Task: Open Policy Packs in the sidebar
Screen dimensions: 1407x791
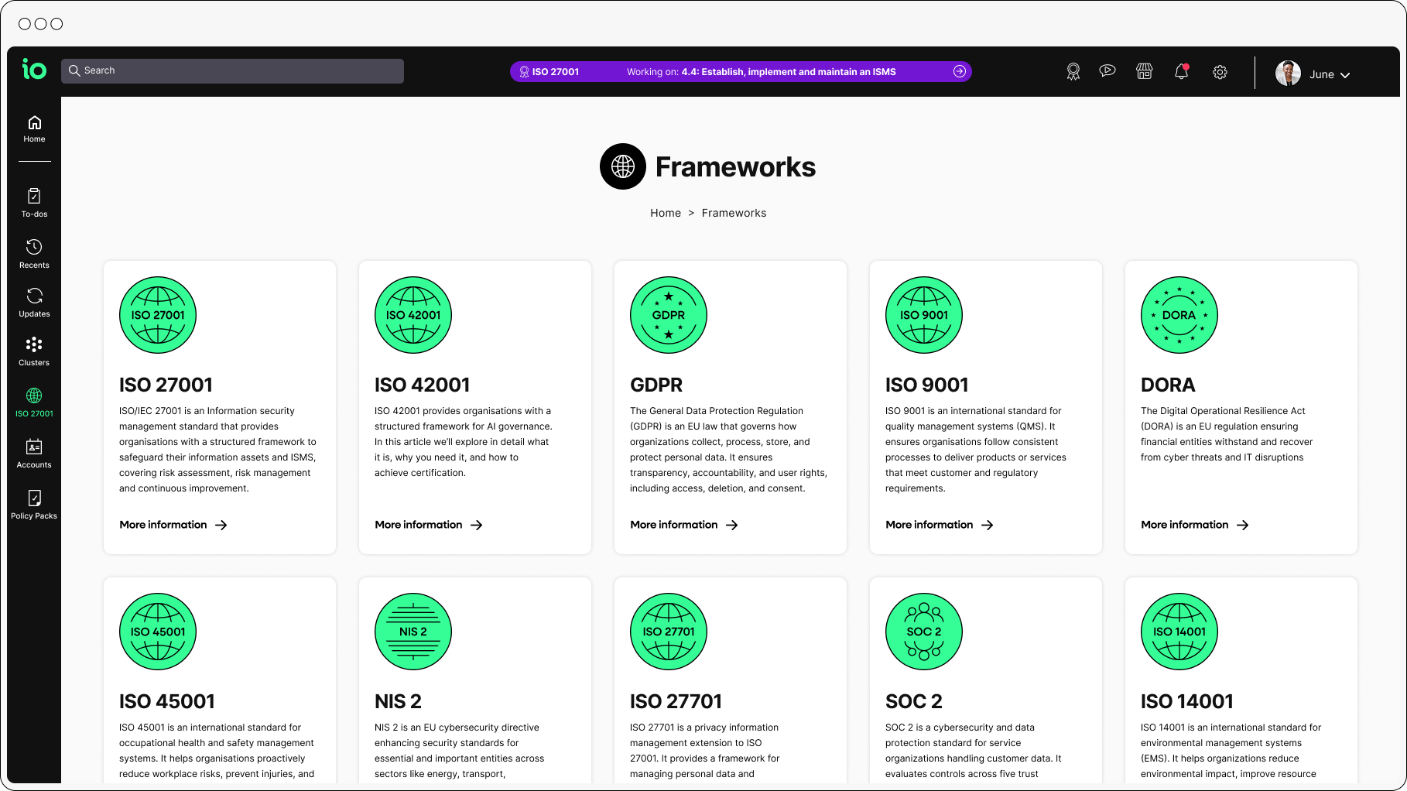Action: click(x=34, y=505)
